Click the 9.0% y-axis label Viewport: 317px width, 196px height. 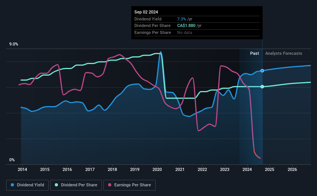(x=14, y=44)
